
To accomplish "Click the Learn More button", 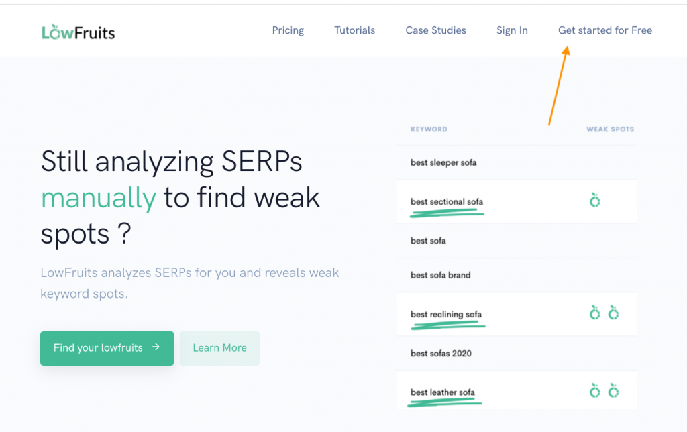I will (219, 348).
